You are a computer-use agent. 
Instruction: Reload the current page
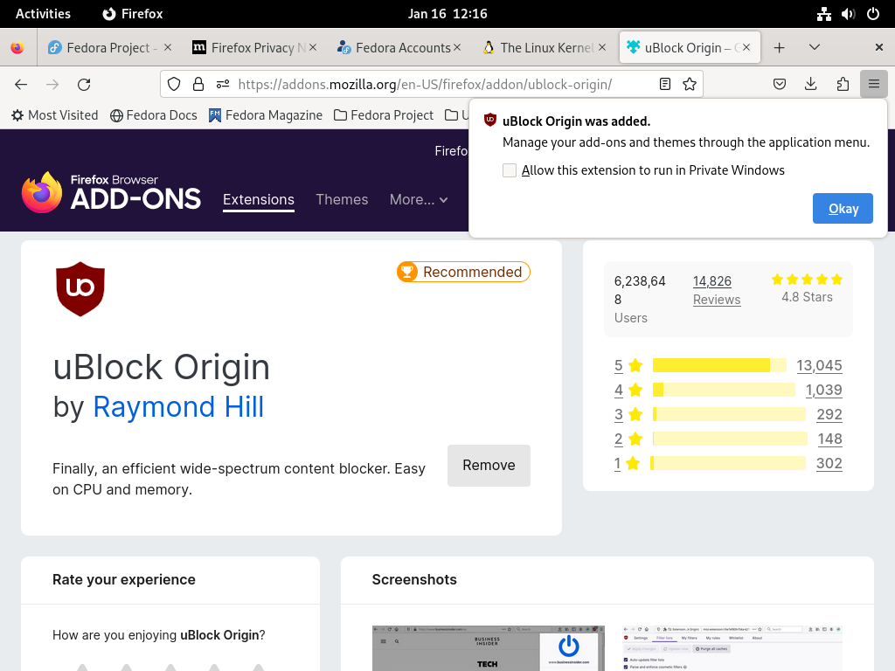click(84, 85)
